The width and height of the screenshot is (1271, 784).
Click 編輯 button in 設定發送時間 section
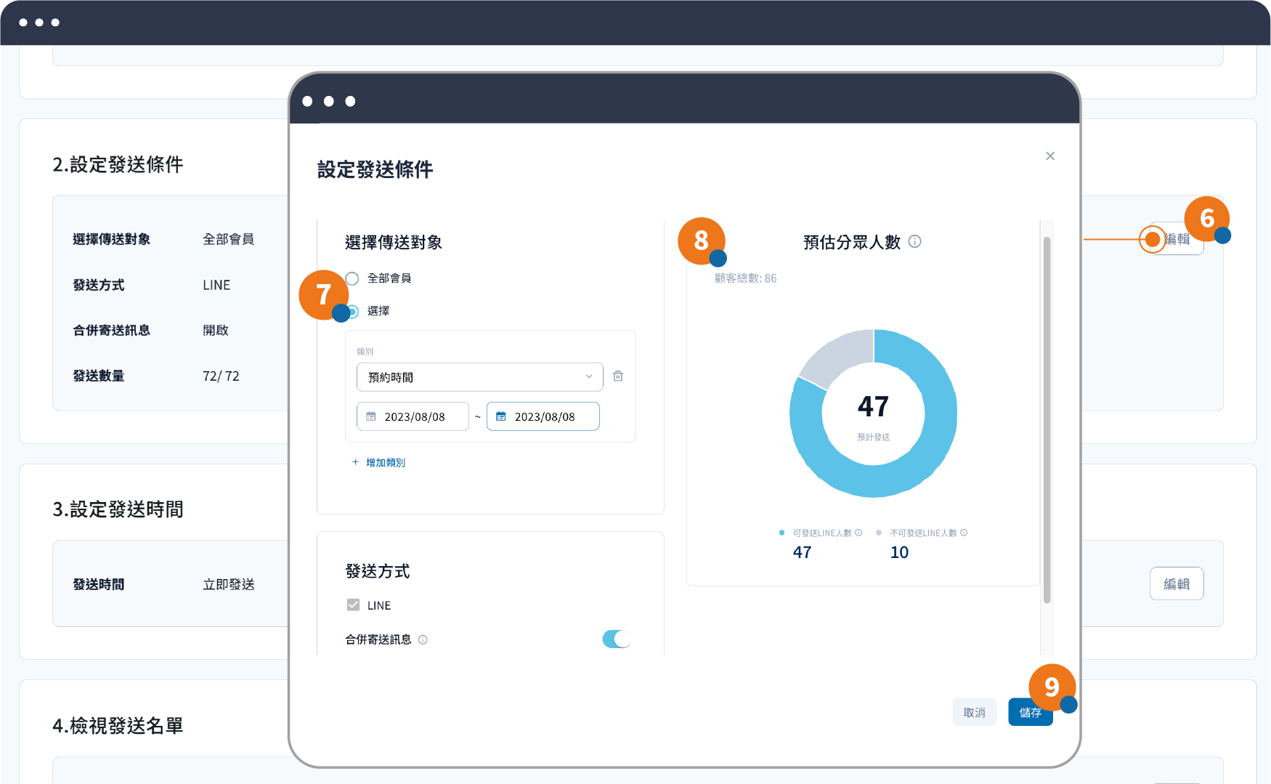(1176, 584)
